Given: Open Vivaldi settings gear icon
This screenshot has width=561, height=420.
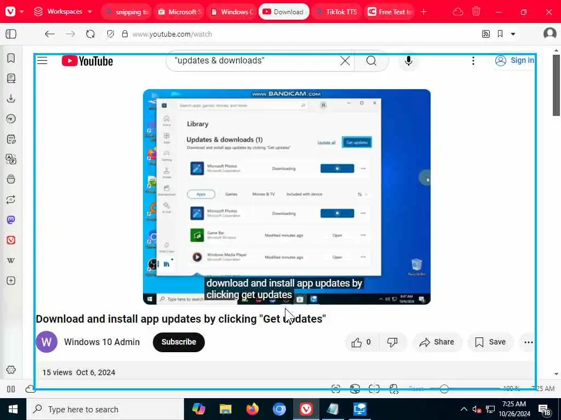Looking at the screenshot, I should (11, 370).
